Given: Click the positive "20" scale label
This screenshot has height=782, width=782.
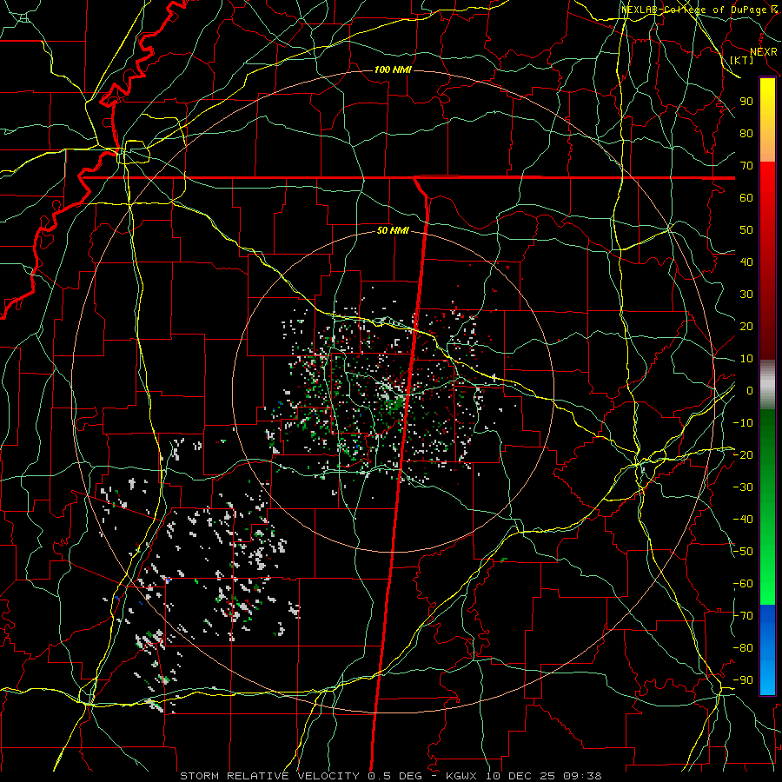Looking at the screenshot, I should (746, 326).
